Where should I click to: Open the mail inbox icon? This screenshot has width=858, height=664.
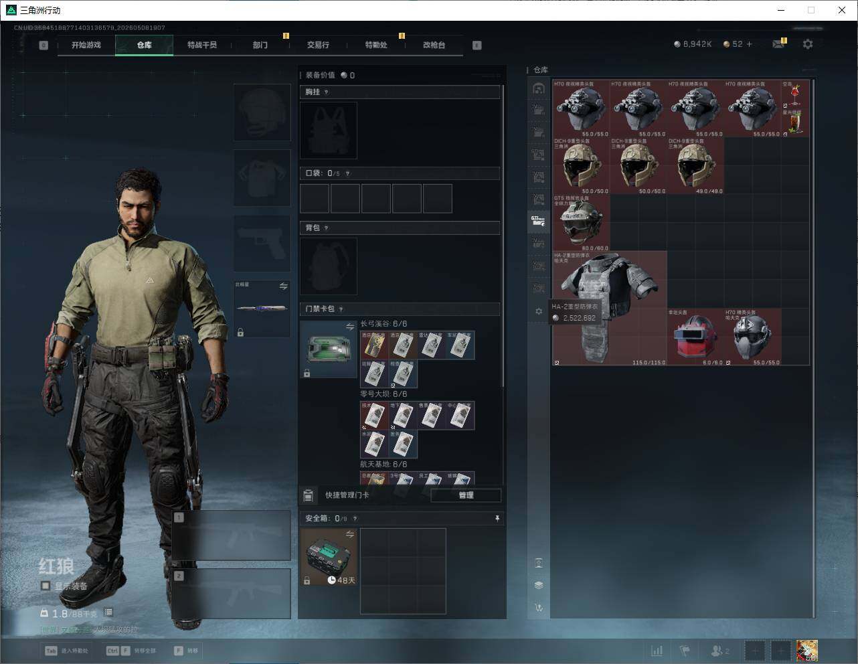pyautogui.click(x=778, y=44)
